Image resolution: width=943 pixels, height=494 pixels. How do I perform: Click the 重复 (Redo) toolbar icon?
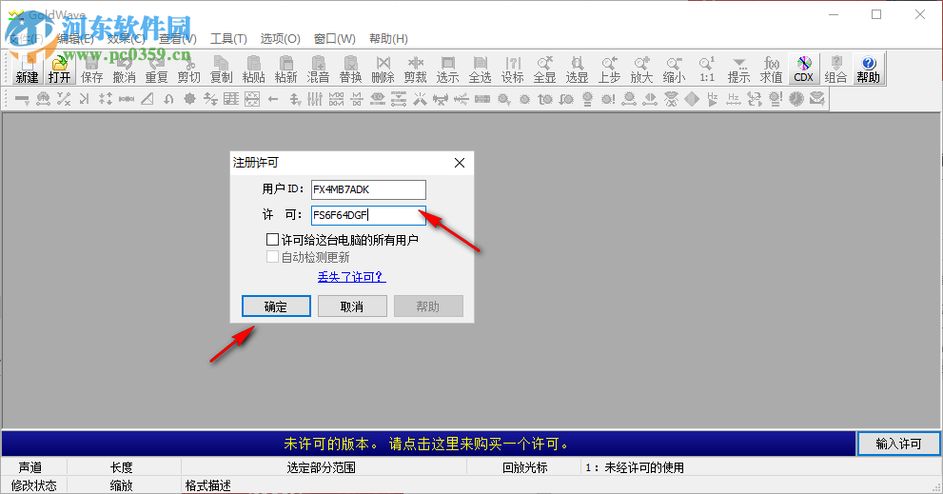coord(156,69)
